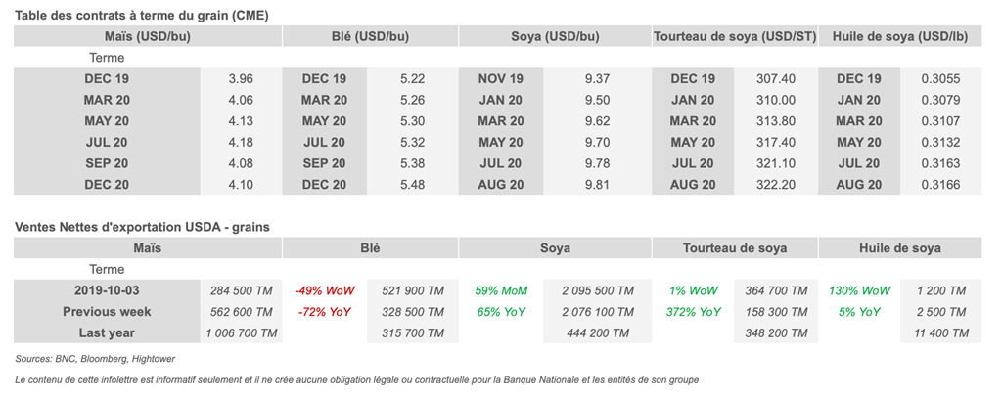This screenshot has height=398, width=1002.
Task: Select the Tourteau de soya (USD/ST) header
Action: (x=734, y=36)
